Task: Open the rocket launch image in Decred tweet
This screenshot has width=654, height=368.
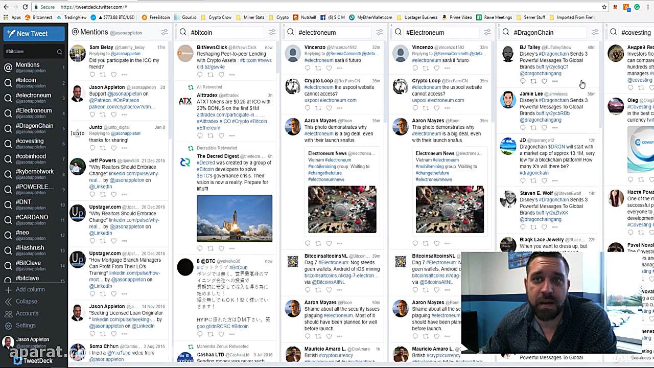Action: [x=235, y=218]
